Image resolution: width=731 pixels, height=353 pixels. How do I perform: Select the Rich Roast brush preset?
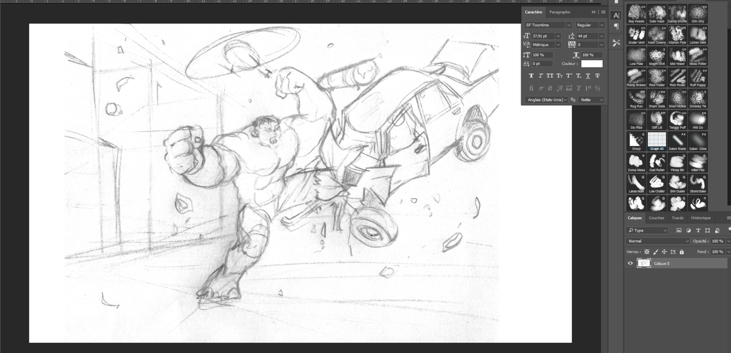(677, 78)
